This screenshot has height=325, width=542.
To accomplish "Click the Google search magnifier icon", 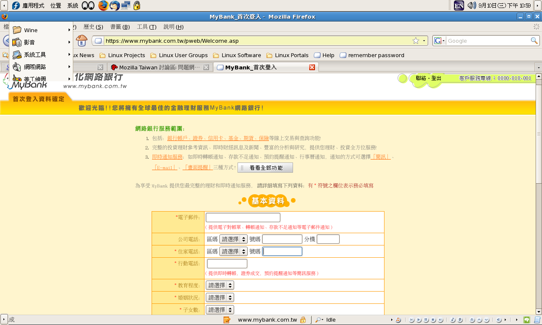I will coord(534,41).
